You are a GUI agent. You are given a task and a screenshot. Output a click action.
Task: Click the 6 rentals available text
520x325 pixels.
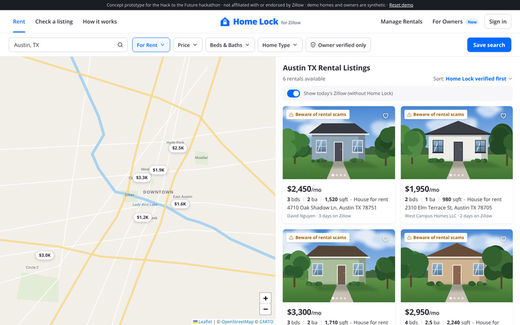(304, 79)
